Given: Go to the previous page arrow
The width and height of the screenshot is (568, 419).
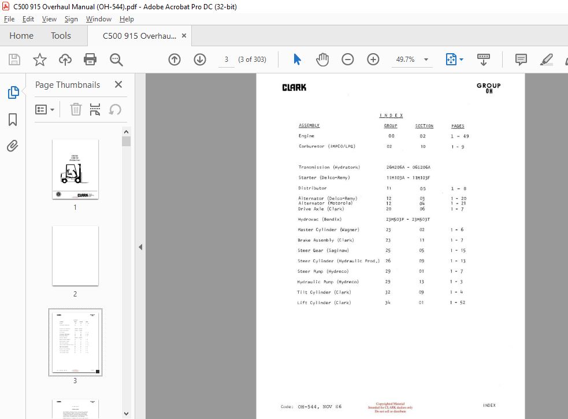Looking at the screenshot, I should [175, 60].
